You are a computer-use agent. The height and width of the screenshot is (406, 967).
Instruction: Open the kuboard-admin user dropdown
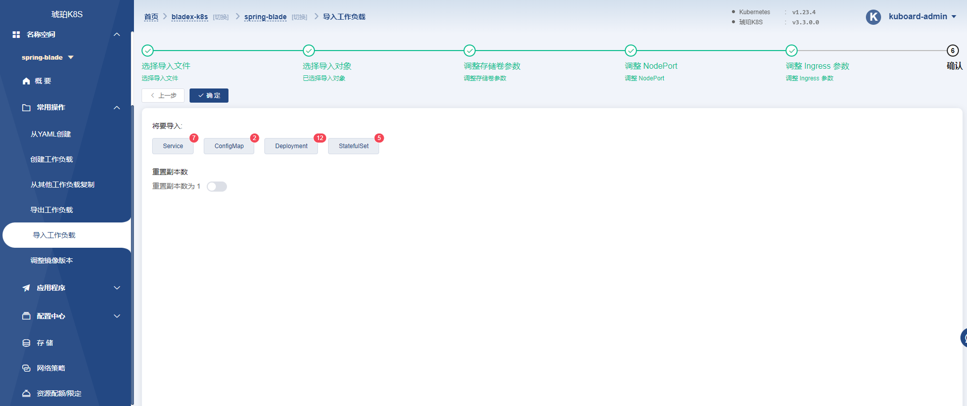coord(923,17)
